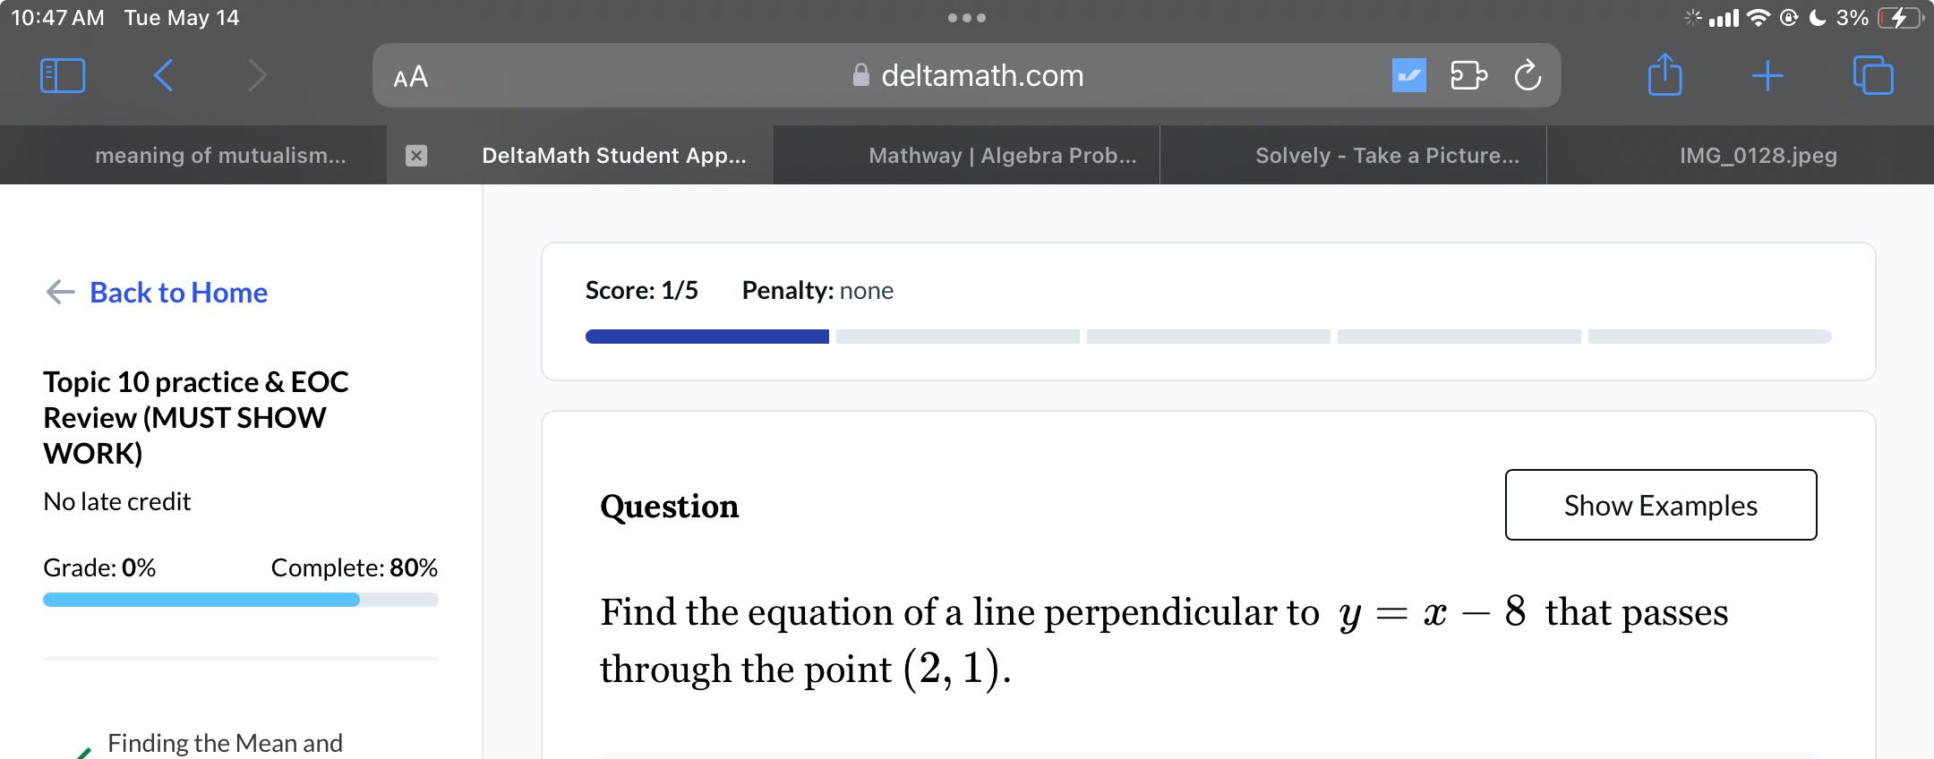Click the address bar to edit the URL
This screenshot has width=1934, height=759.
click(982, 75)
